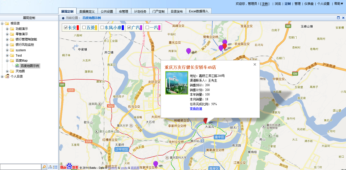
Task: Open the Excel数据导入 tab
Action: (199, 11)
